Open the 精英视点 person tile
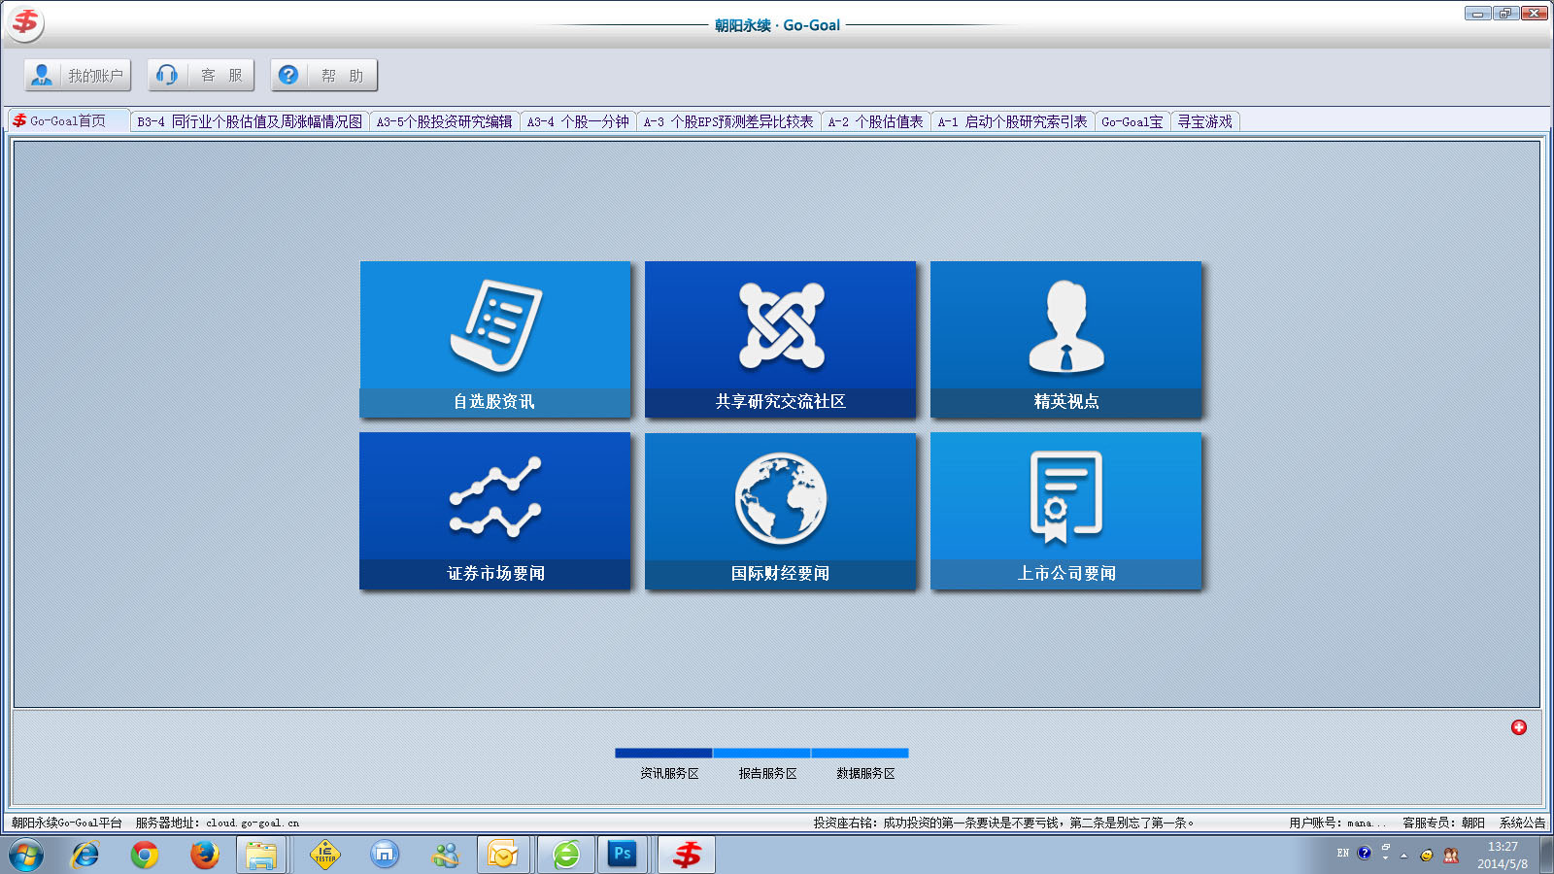1554x874 pixels. click(x=1066, y=340)
